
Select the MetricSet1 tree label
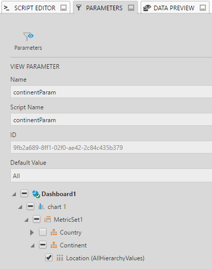68,220
